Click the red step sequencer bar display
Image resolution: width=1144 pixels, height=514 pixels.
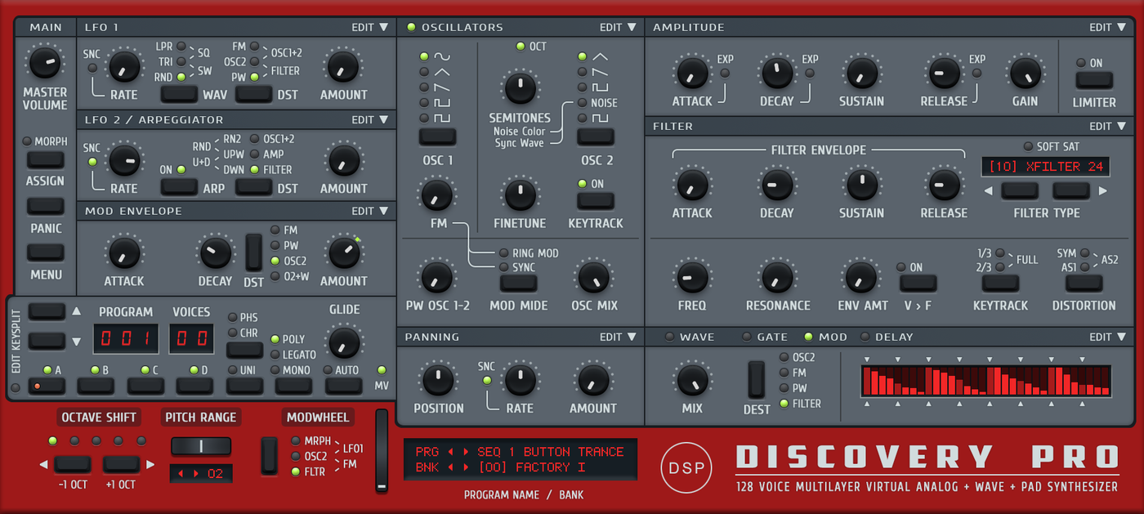[985, 382]
